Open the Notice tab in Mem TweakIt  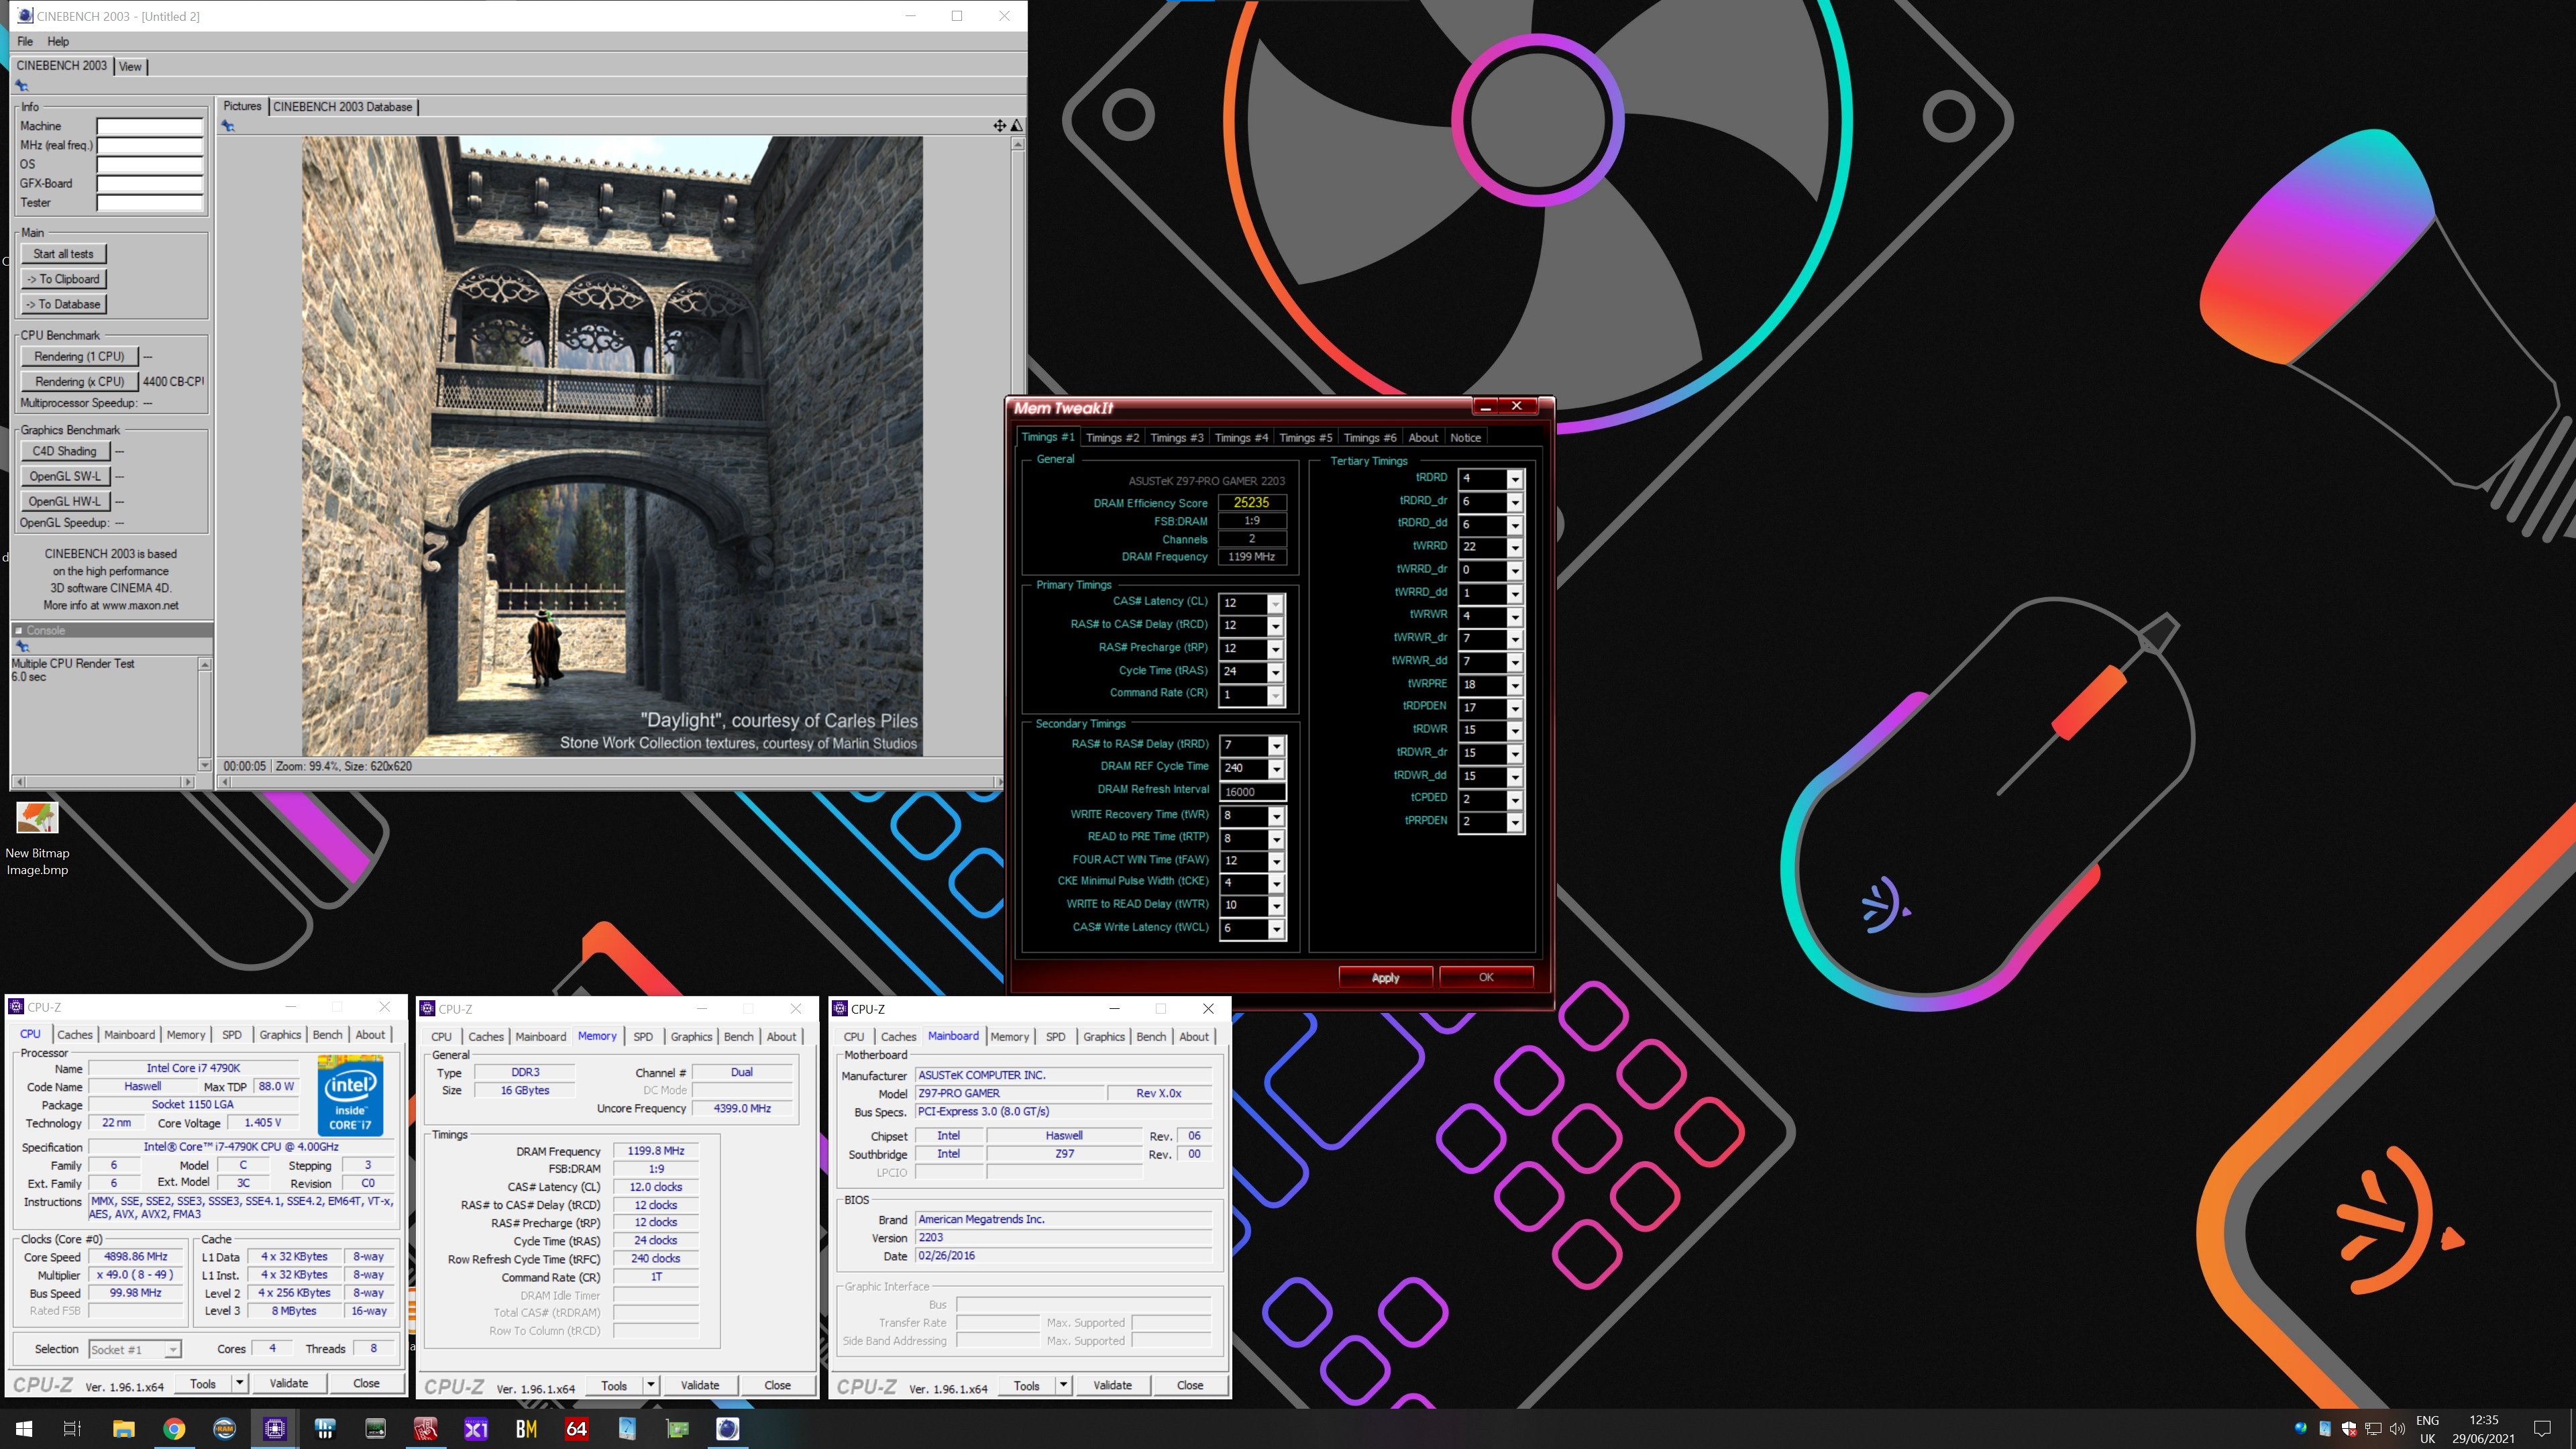click(1465, 437)
